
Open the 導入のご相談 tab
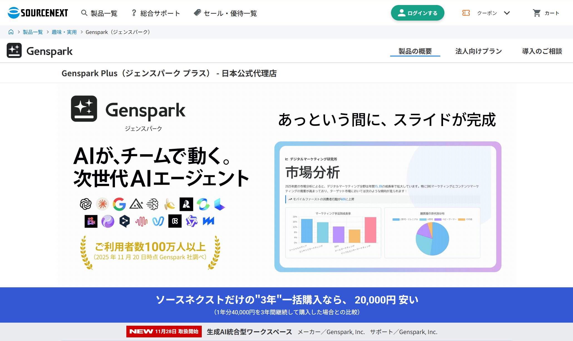(x=542, y=51)
